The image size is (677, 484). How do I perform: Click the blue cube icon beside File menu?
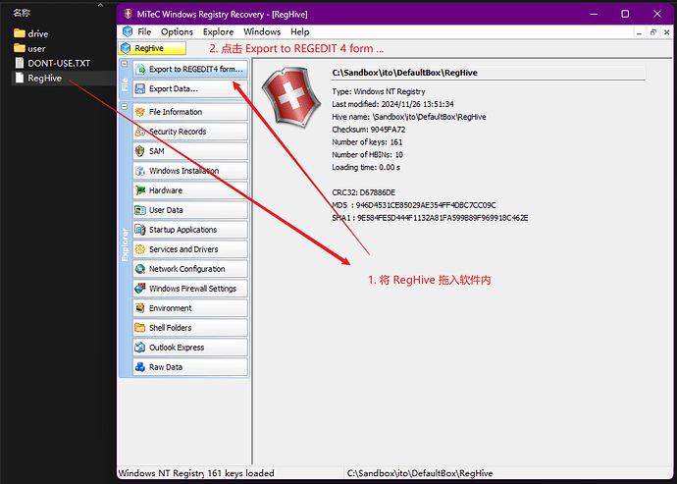tap(128, 31)
